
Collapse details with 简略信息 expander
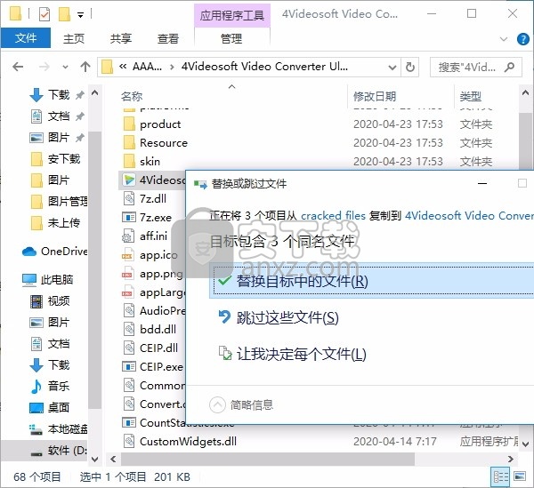(241, 404)
